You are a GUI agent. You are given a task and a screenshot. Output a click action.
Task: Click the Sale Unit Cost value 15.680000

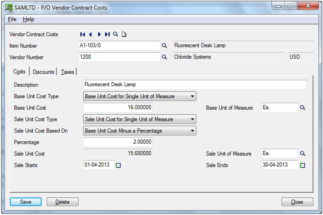pos(118,154)
